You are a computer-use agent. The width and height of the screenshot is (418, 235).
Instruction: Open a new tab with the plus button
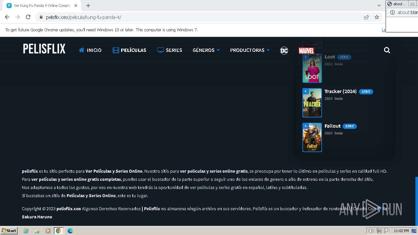click(88, 6)
